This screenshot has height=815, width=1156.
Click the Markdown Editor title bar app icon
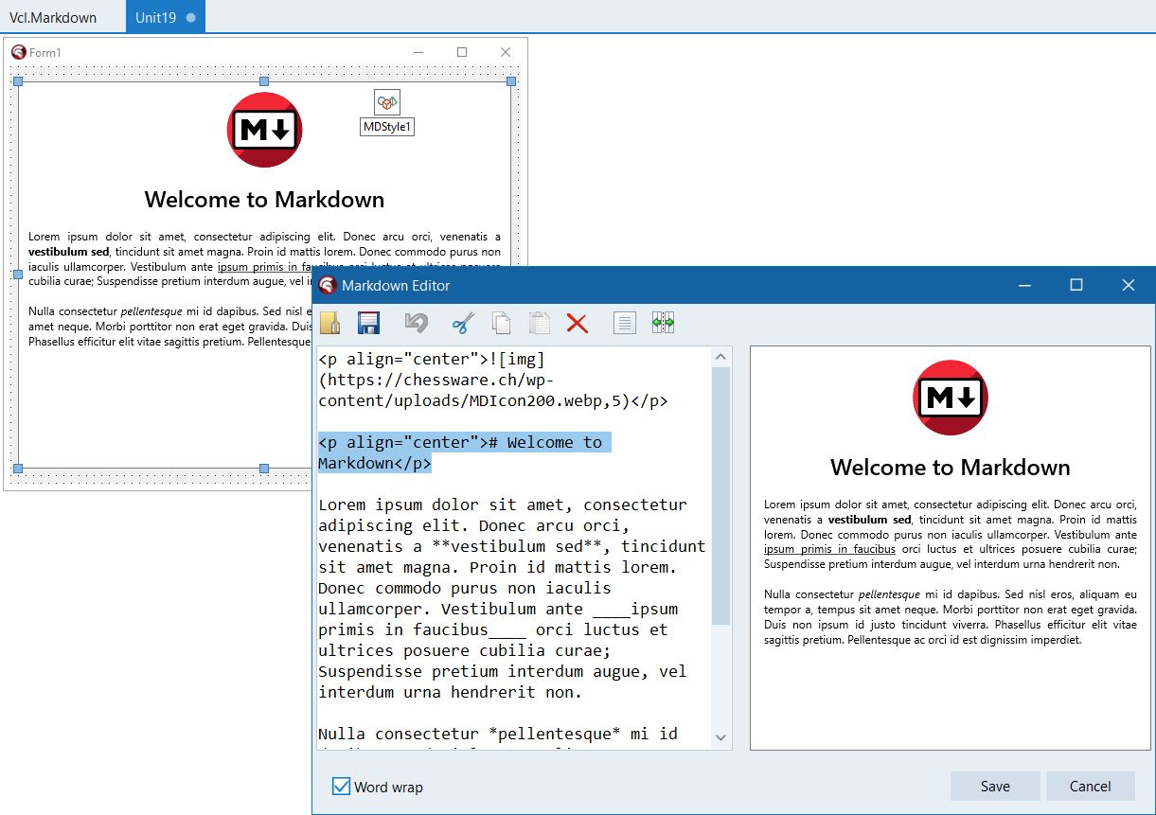(328, 285)
